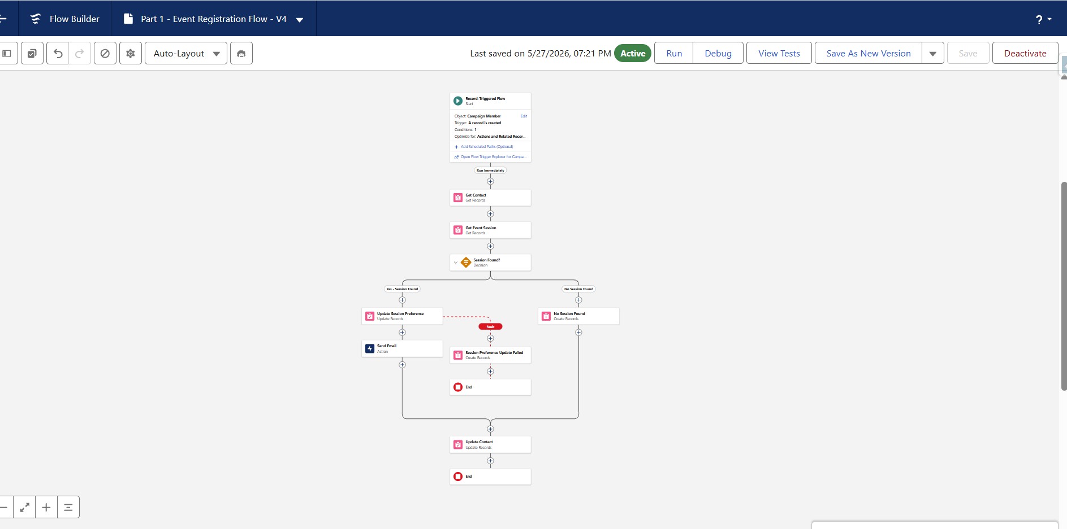Open Flow Trigger Explorer link
Viewport: 1067px width, 529px height.
pos(493,157)
